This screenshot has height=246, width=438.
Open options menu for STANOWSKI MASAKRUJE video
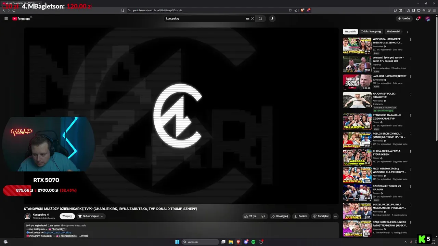click(410, 116)
